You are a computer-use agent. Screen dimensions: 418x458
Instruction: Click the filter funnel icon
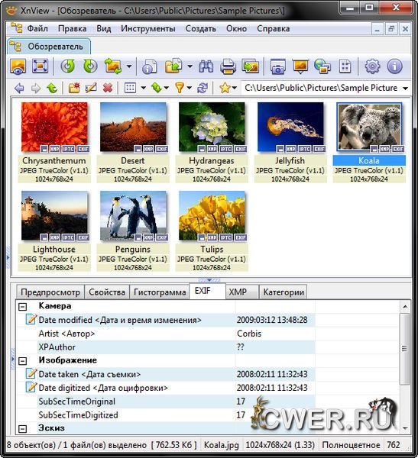pos(180,88)
